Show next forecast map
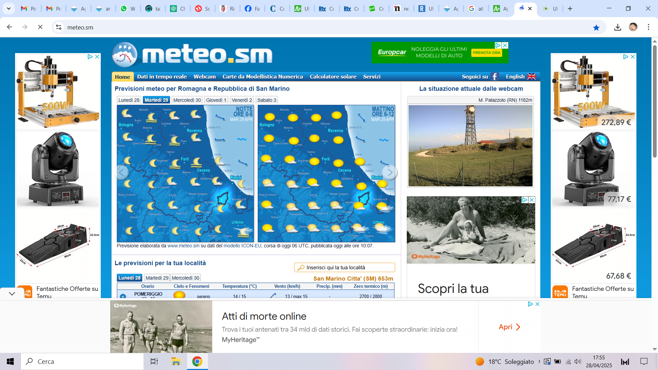This screenshot has height=370, width=658. pos(390,172)
